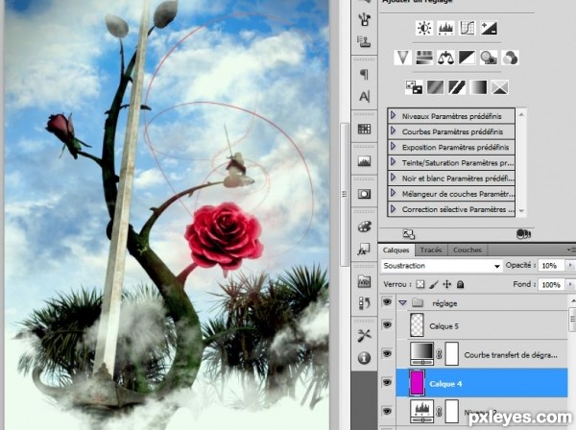Click the Fond 100% field
This screenshot has width=576, height=430.
coord(551,284)
